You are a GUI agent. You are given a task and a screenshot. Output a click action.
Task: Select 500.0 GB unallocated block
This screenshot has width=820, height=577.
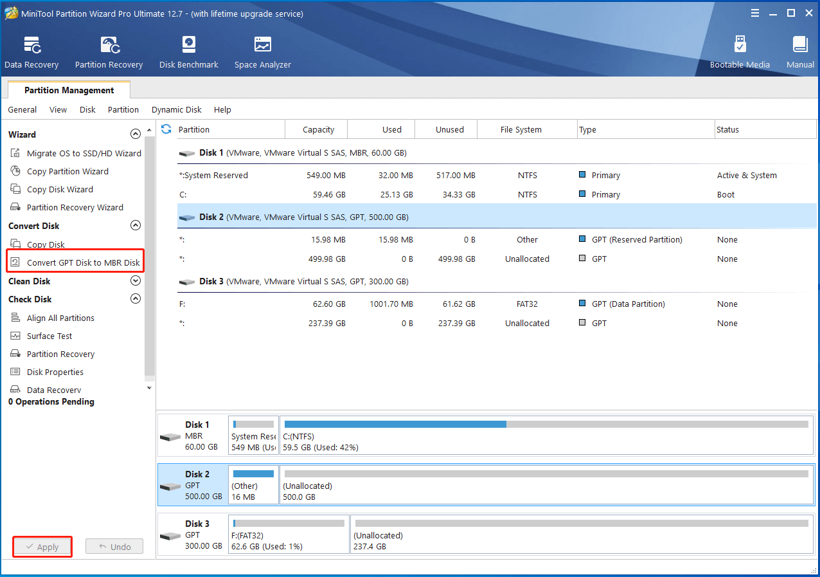point(546,485)
